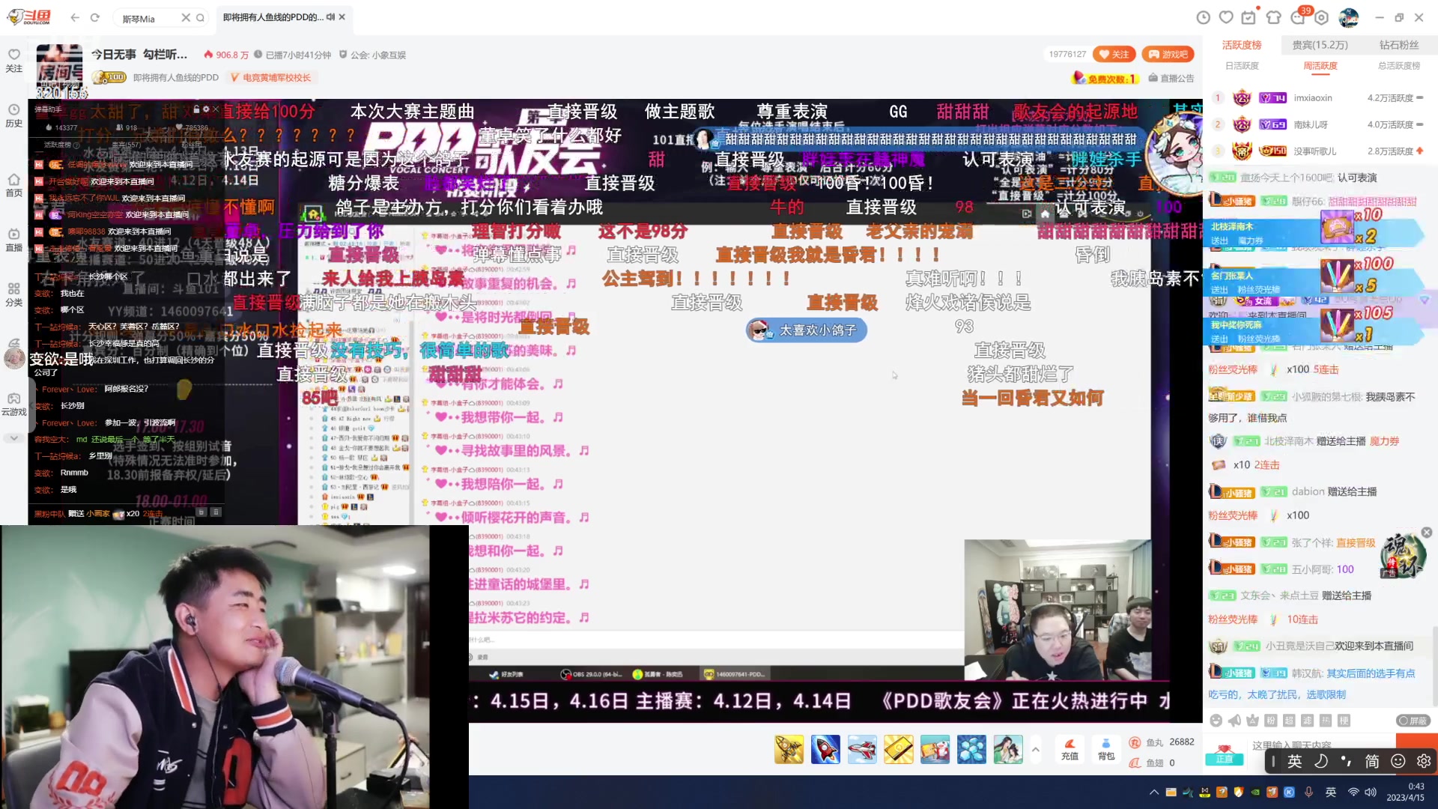
Task: Click 电竞黄埔军校校长 tag link
Action: (x=271, y=77)
